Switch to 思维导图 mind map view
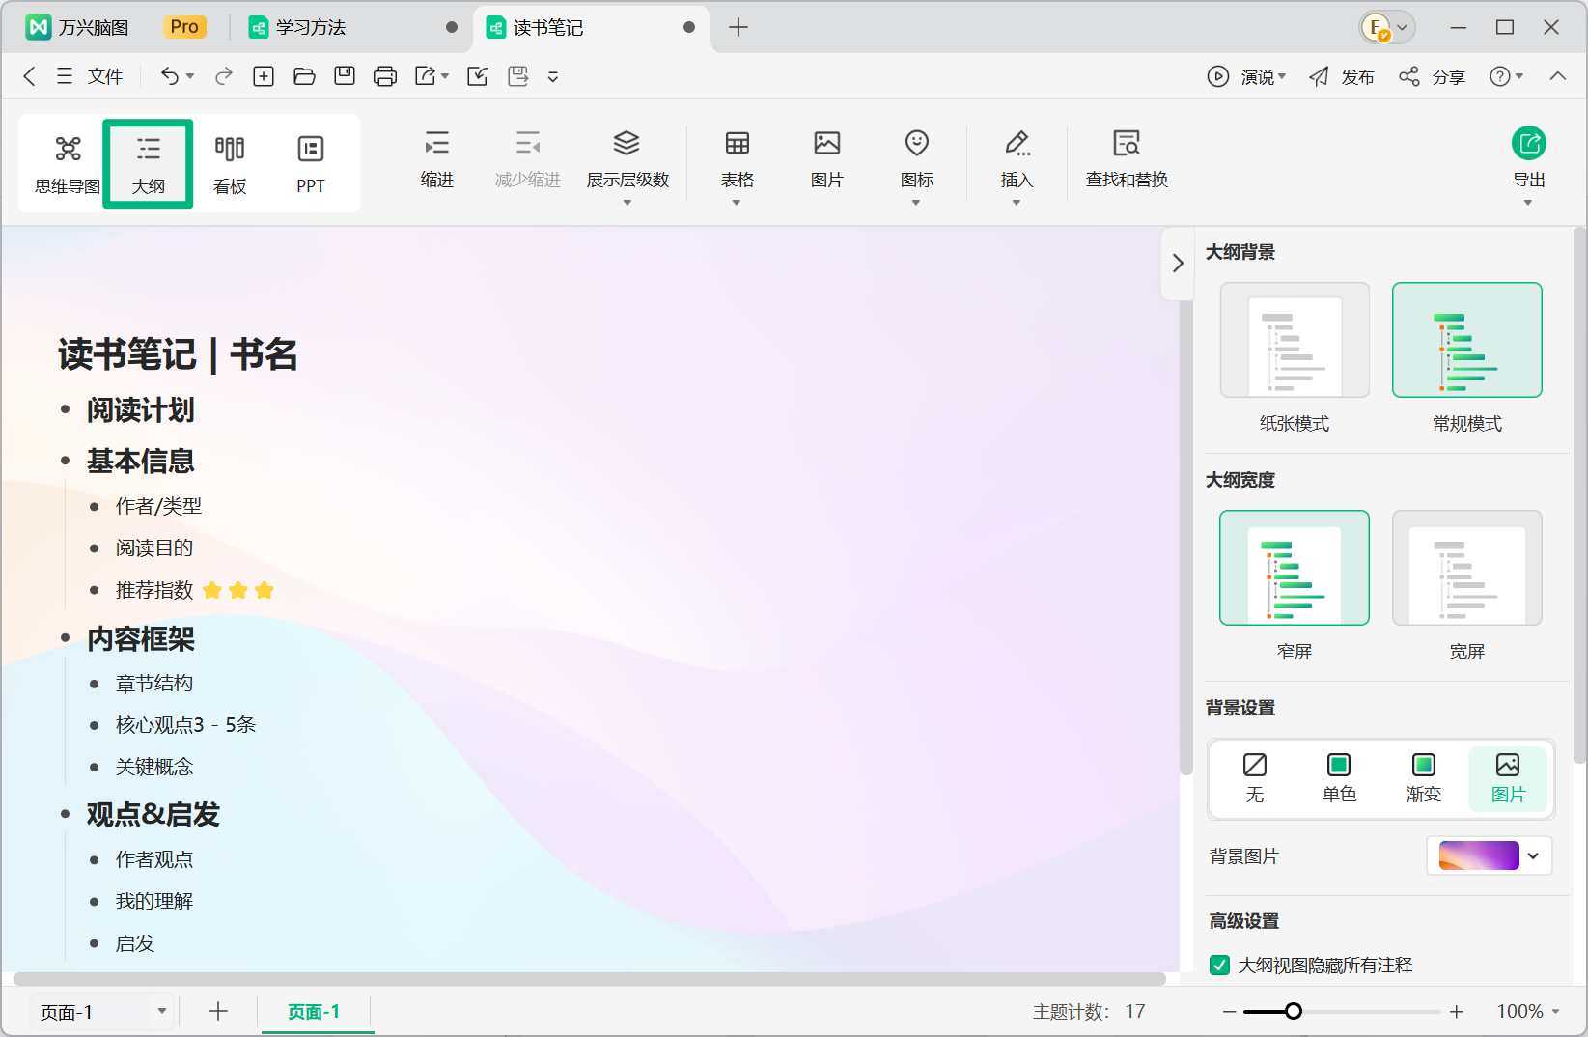Screen dimensions: 1588x1037 (x=68, y=164)
